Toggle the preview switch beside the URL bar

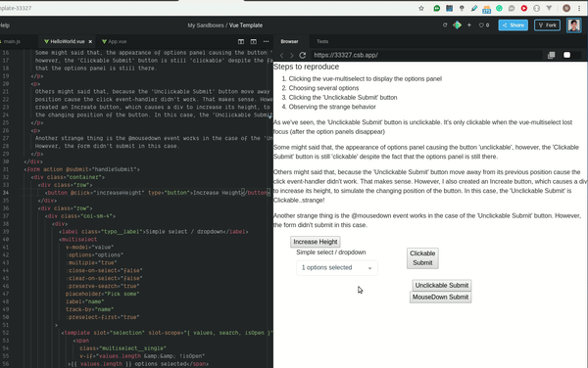click(x=567, y=56)
